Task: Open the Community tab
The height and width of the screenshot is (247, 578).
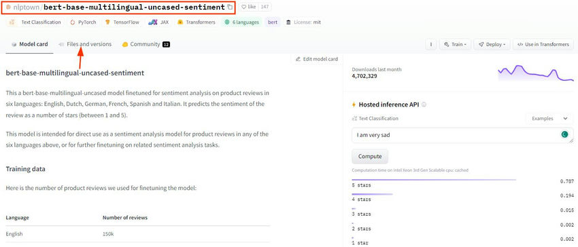Action: point(146,44)
